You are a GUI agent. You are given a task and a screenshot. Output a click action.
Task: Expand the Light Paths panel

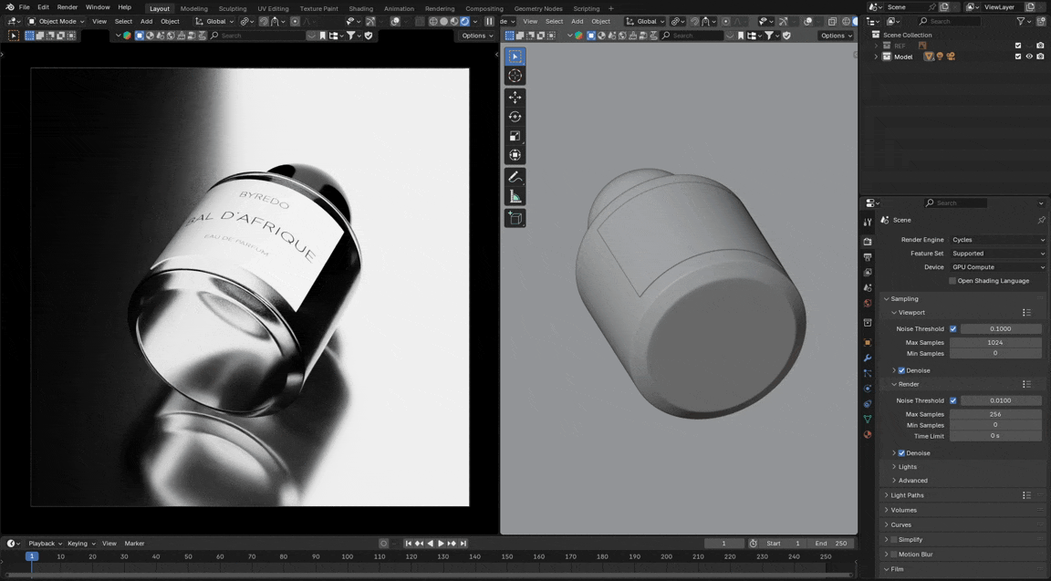click(907, 495)
